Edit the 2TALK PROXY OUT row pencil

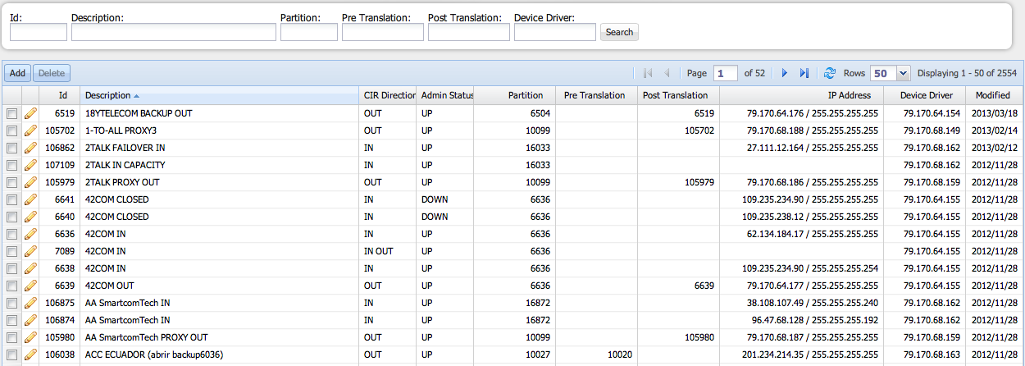tap(30, 182)
